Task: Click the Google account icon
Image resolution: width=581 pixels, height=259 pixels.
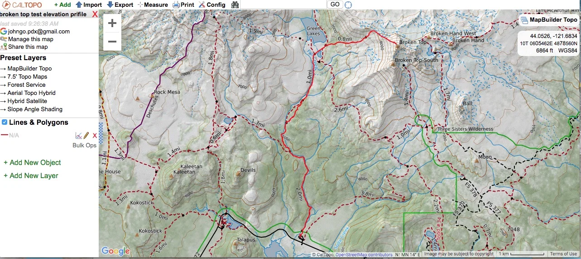Action: click(4, 31)
